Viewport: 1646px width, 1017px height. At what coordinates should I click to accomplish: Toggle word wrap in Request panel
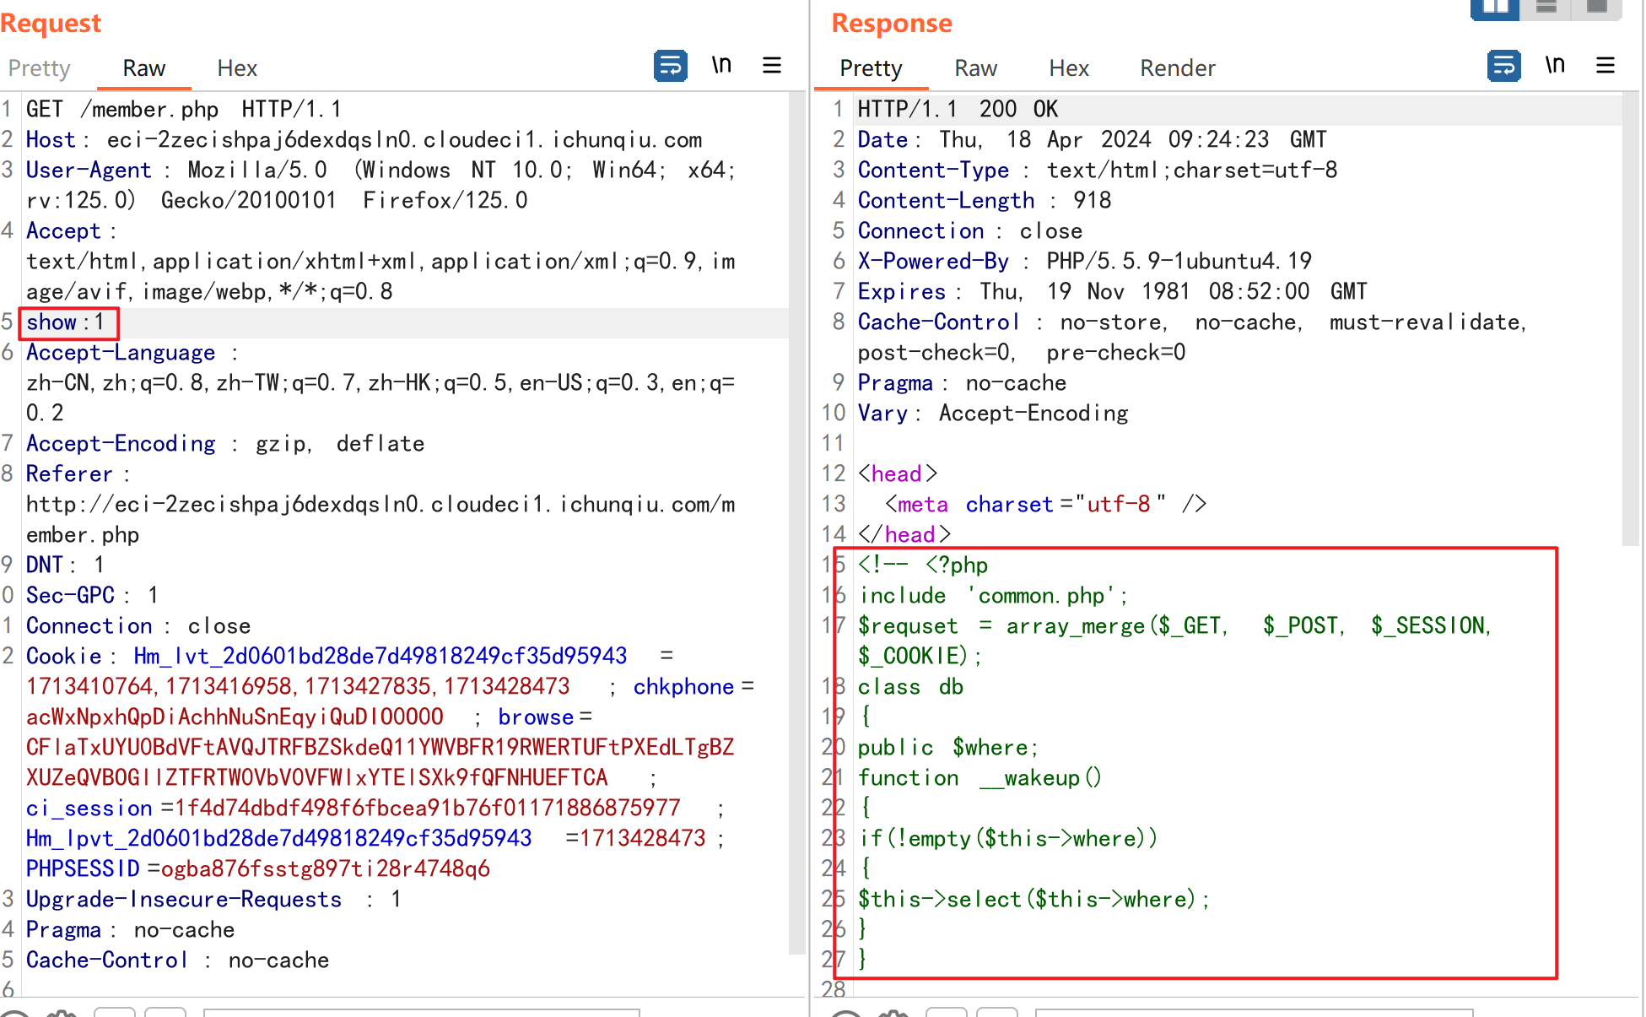point(670,66)
